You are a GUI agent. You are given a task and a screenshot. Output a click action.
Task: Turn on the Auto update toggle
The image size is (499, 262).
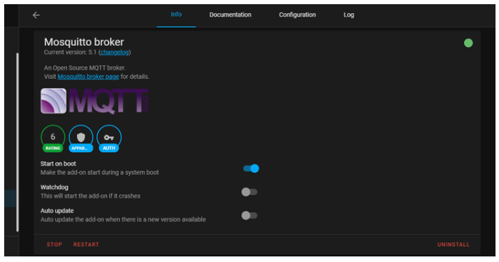click(x=249, y=215)
